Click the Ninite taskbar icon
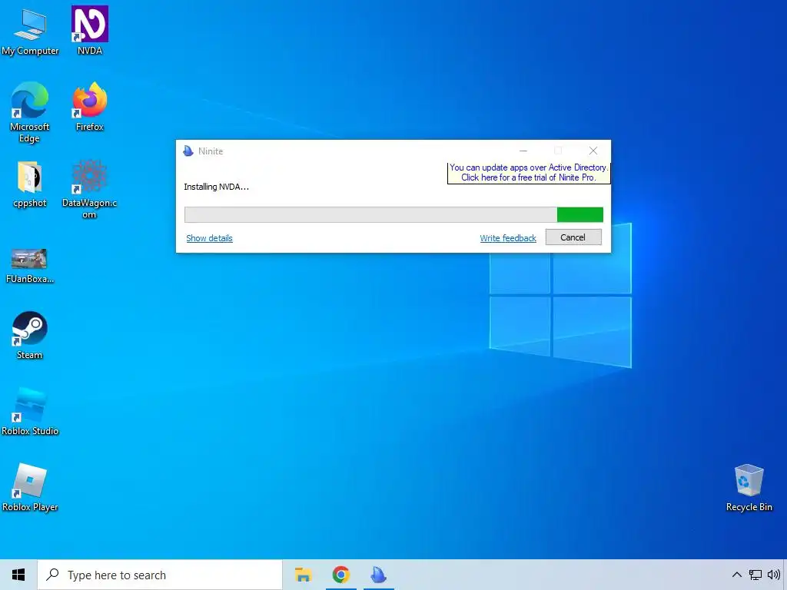Viewport: 787px width, 590px height. click(378, 575)
